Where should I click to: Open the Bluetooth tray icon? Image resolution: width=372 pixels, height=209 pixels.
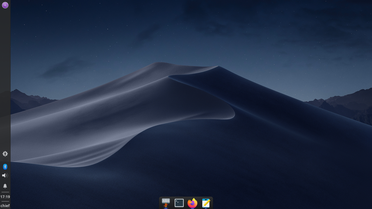click(5, 167)
